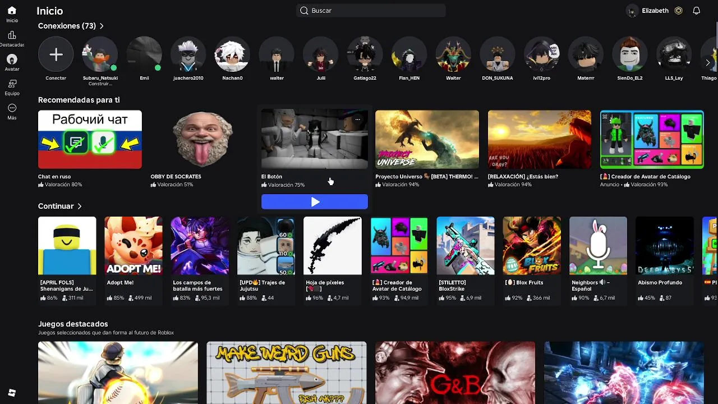Expand the Conexiones (73) list chevron
718x404 pixels.
102,26
